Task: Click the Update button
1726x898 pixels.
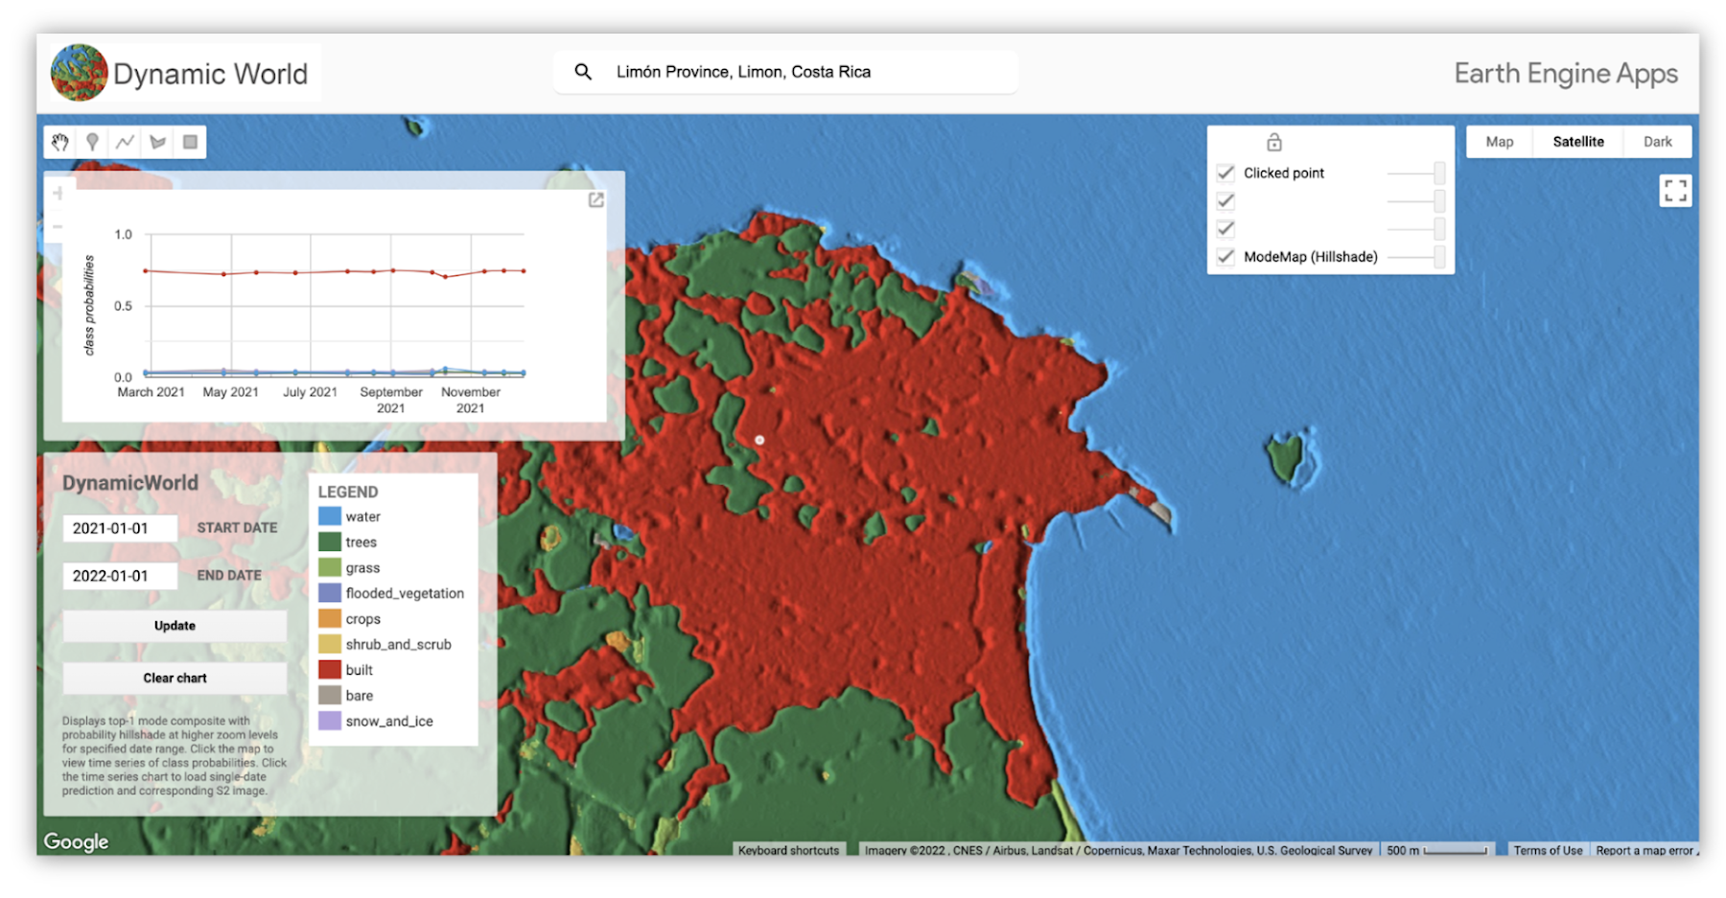Action: 175,626
